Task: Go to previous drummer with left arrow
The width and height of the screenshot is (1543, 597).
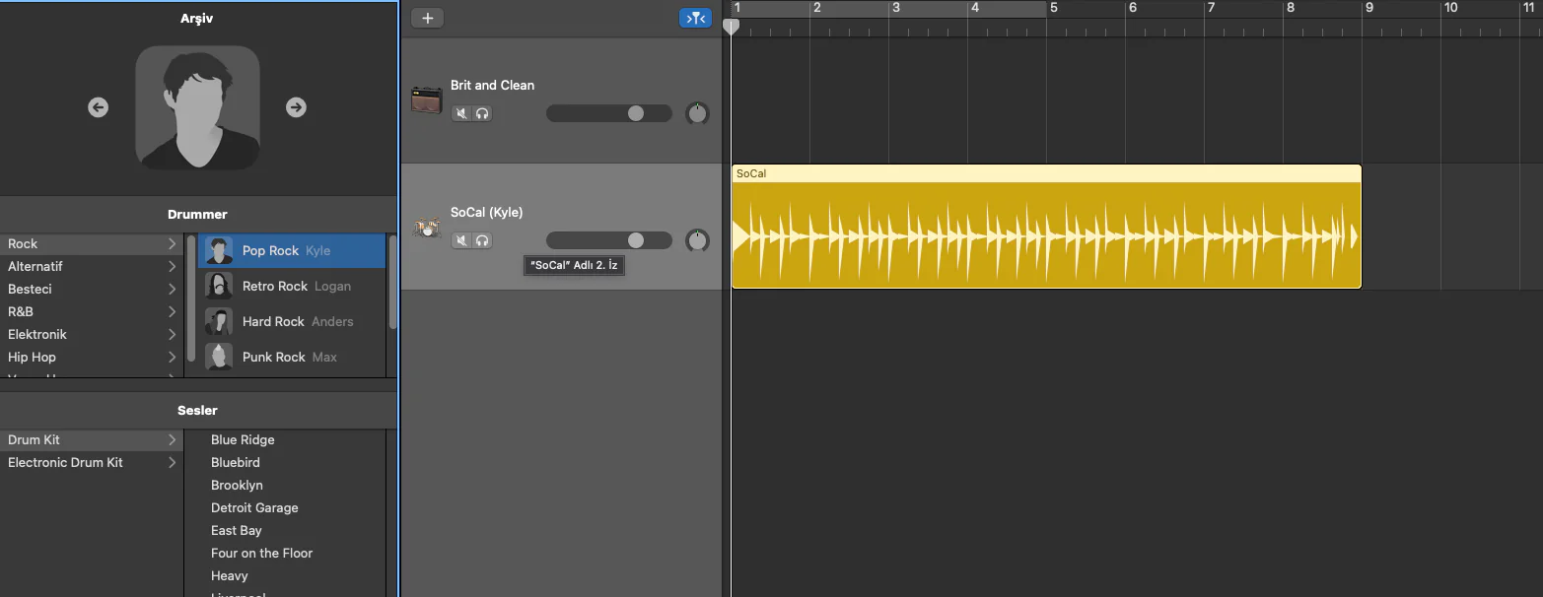Action: tap(98, 107)
